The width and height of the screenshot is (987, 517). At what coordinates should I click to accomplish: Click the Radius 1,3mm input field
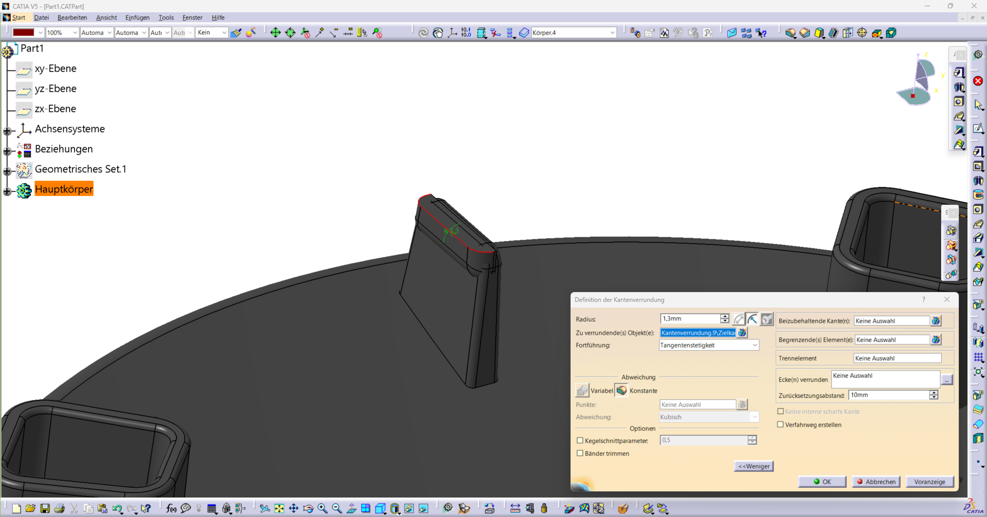690,319
